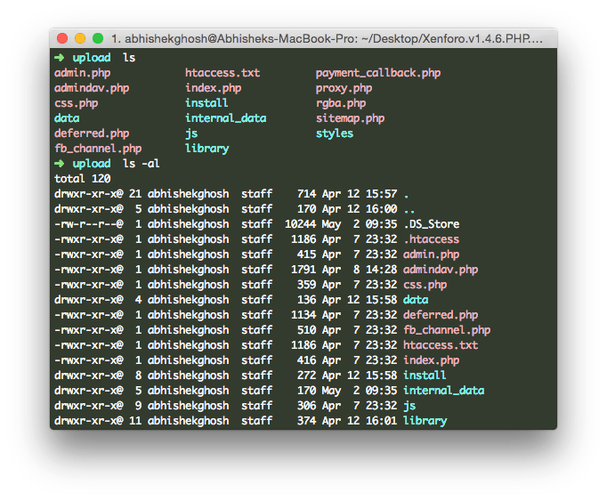Click the file size '10244'
Viewport: 607px width, 501px height.
tap(301, 224)
